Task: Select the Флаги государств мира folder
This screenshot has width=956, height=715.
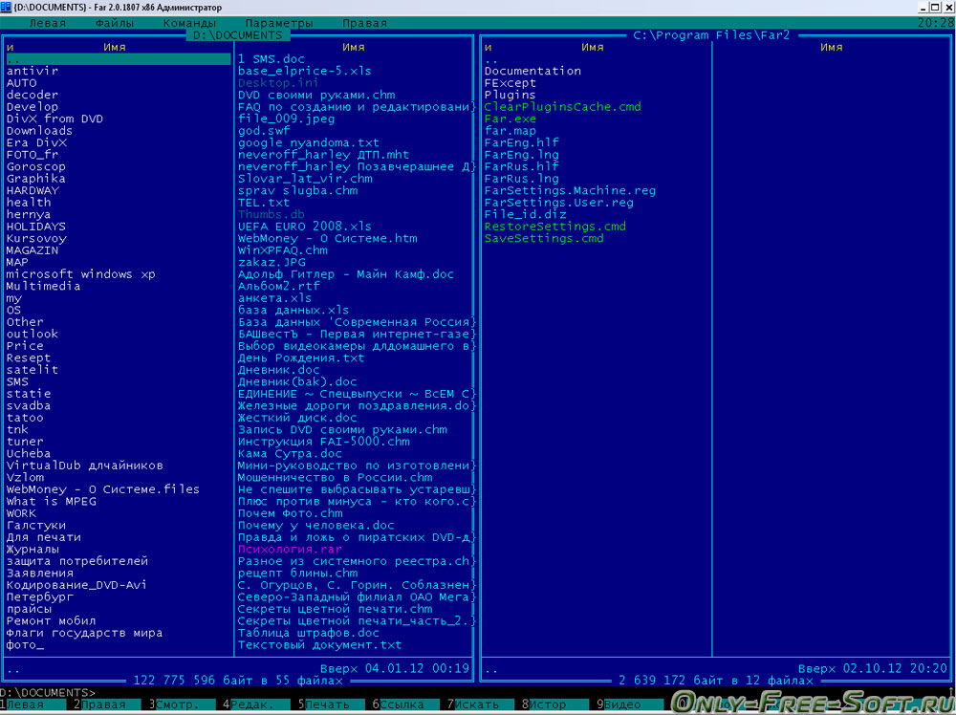Action: [x=84, y=633]
